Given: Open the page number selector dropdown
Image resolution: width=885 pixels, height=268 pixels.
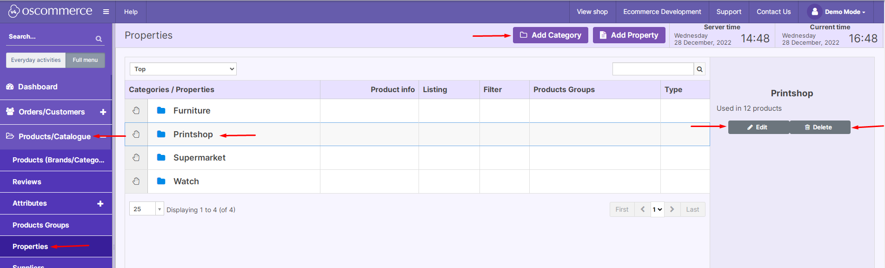Looking at the screenshot, I should 657,209.
